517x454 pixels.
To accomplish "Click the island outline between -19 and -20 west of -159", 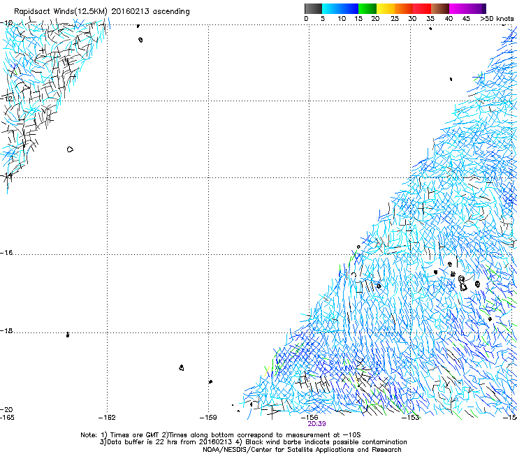I will tap(182, 367).
